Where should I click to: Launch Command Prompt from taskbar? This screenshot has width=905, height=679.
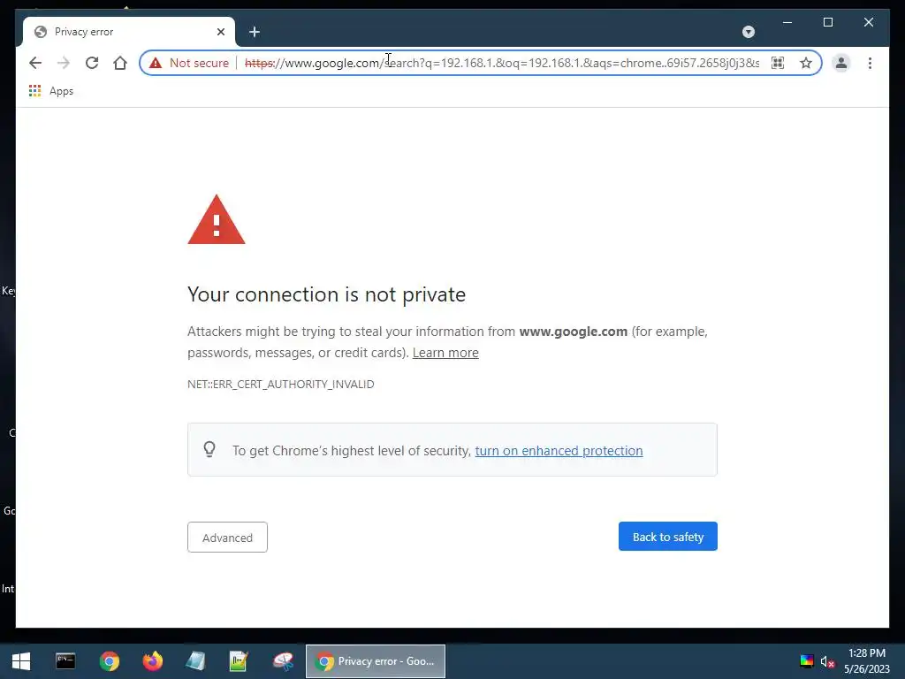pos(65,661)
